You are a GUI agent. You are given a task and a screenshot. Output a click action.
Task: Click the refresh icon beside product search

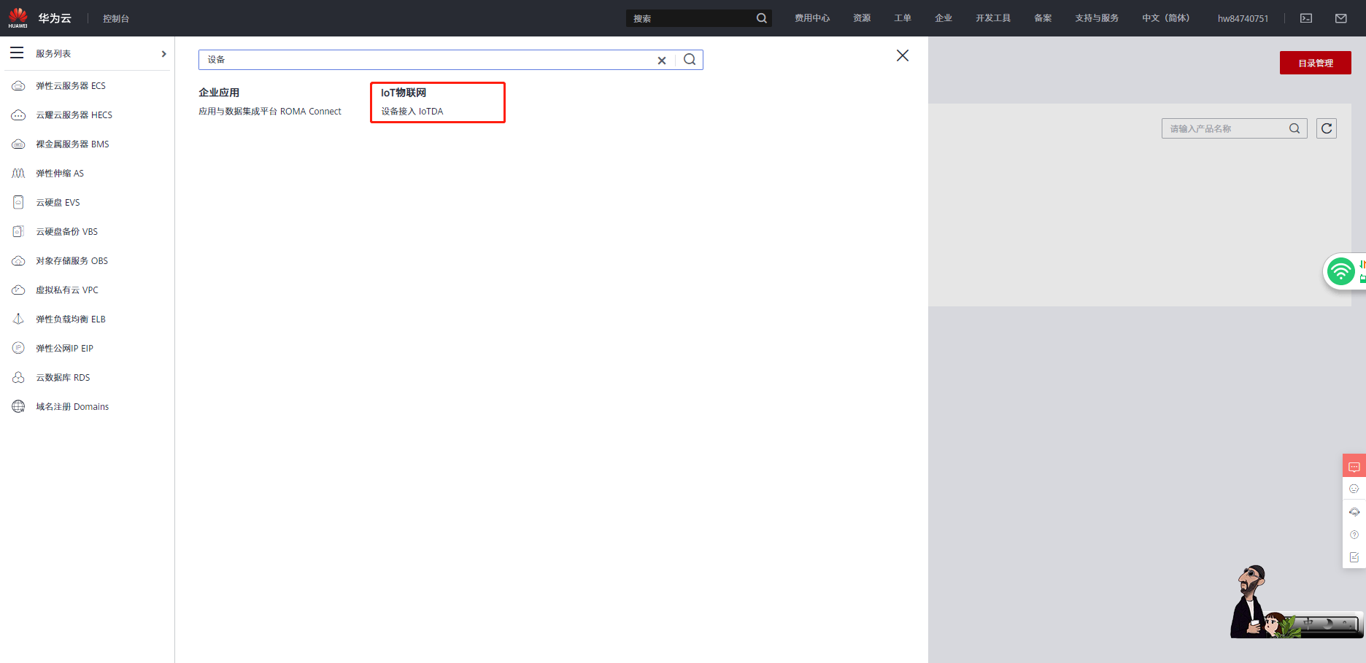1327,128
